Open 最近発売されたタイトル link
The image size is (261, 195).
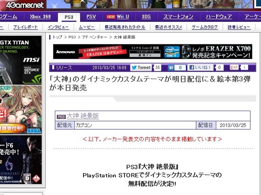[x=125, y=27]
